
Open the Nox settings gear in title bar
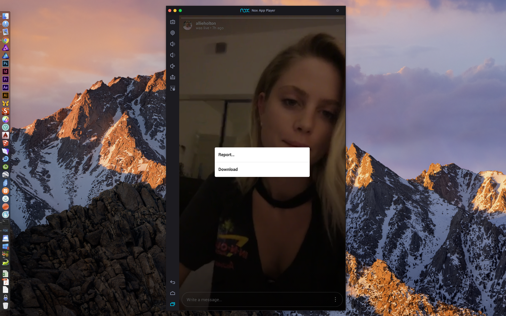pos(338,11)
